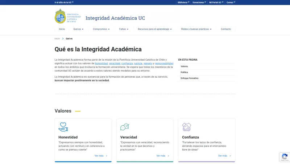The height and width of the screenshot is (164, 290).
Task: Open the Contacto menu item
Action: [x=226, y=29]
